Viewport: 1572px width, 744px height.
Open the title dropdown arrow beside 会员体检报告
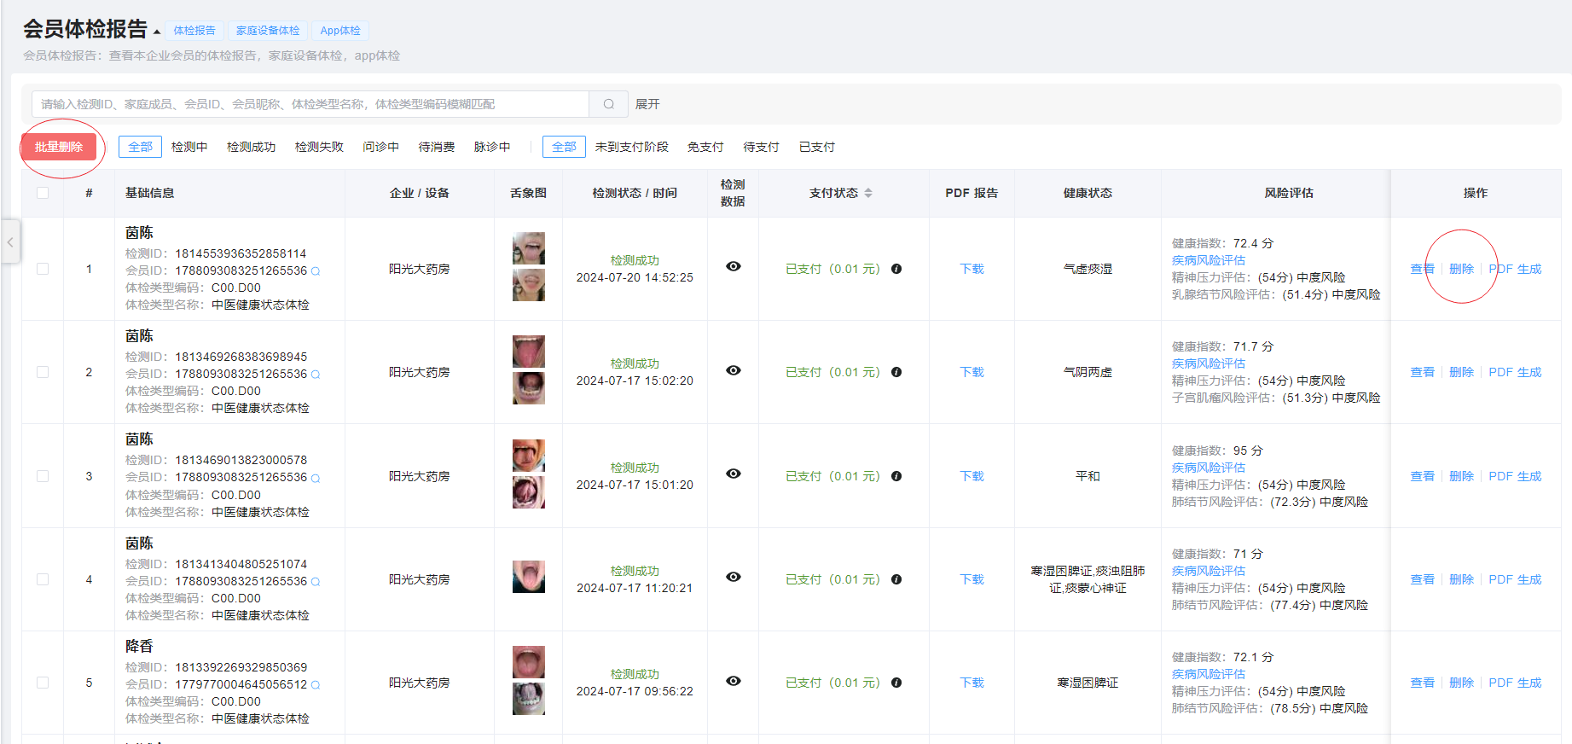pyautogui.click(x=157, y=32)
